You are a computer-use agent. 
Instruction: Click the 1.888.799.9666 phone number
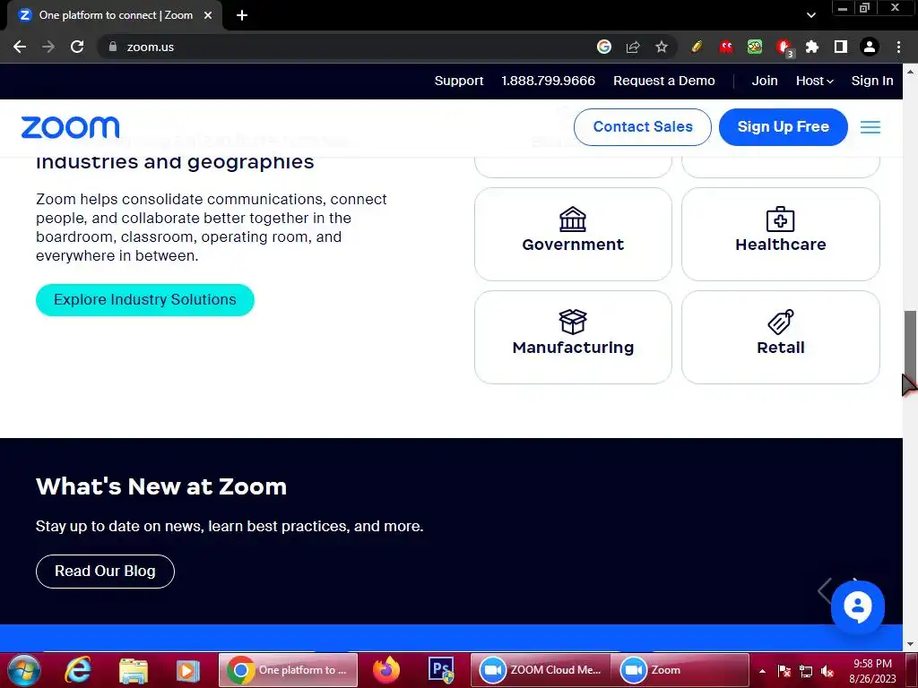548,81
